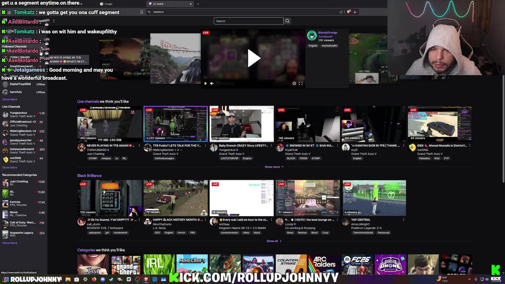The image size is (505, 284).
Task: Open options menu for xcyfi stream card
Action: [404, 146]
